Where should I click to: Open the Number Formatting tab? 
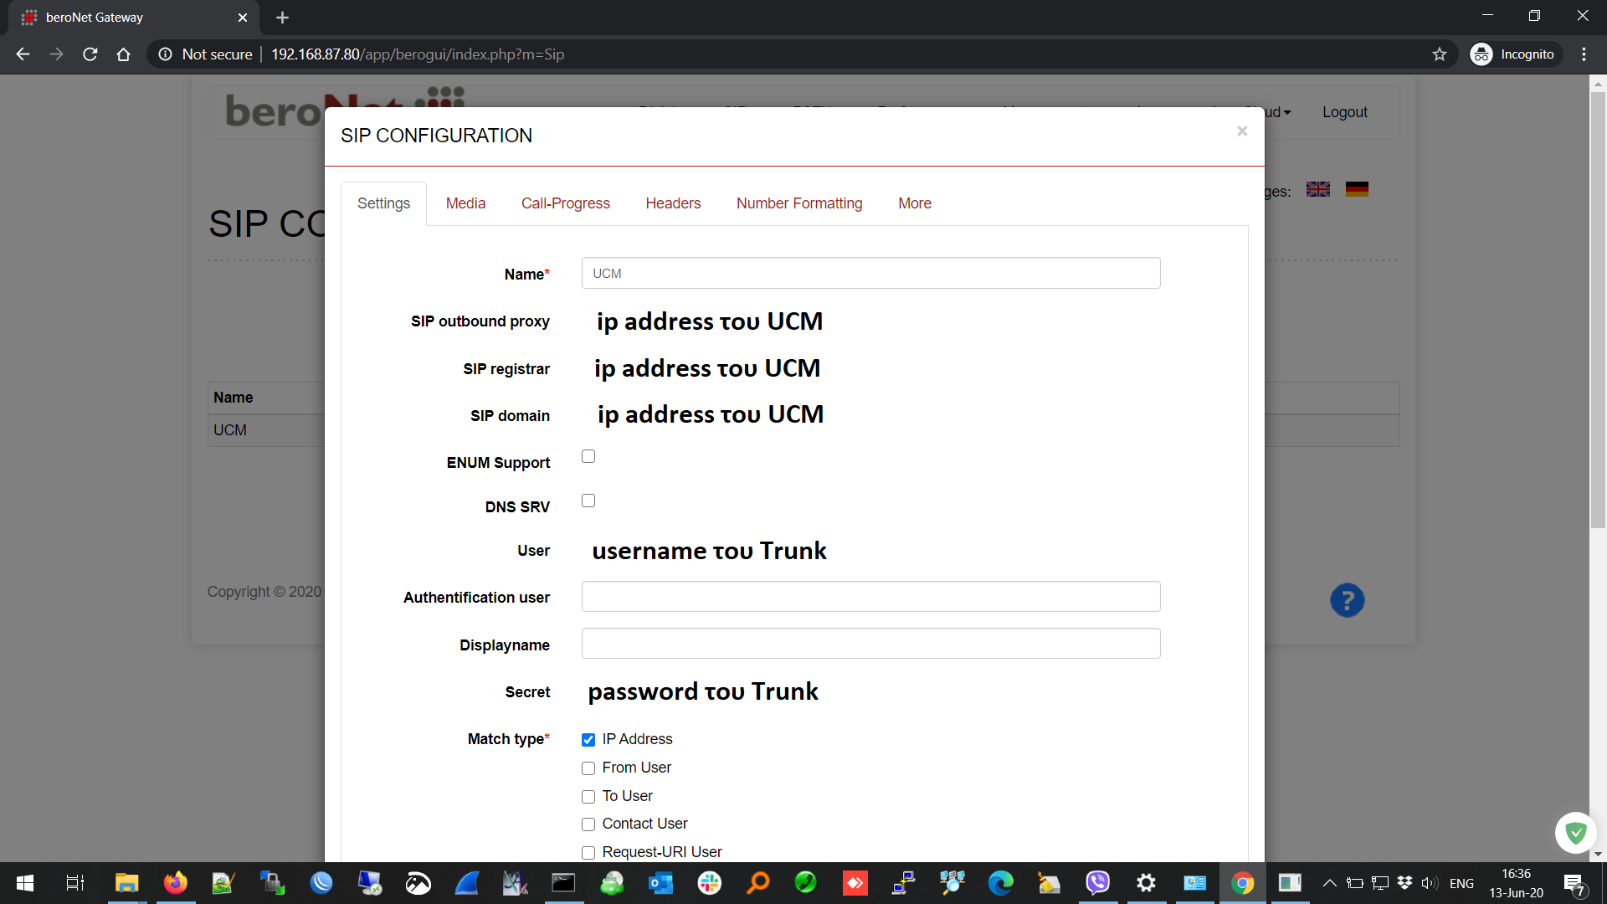[x=798, y=203]
